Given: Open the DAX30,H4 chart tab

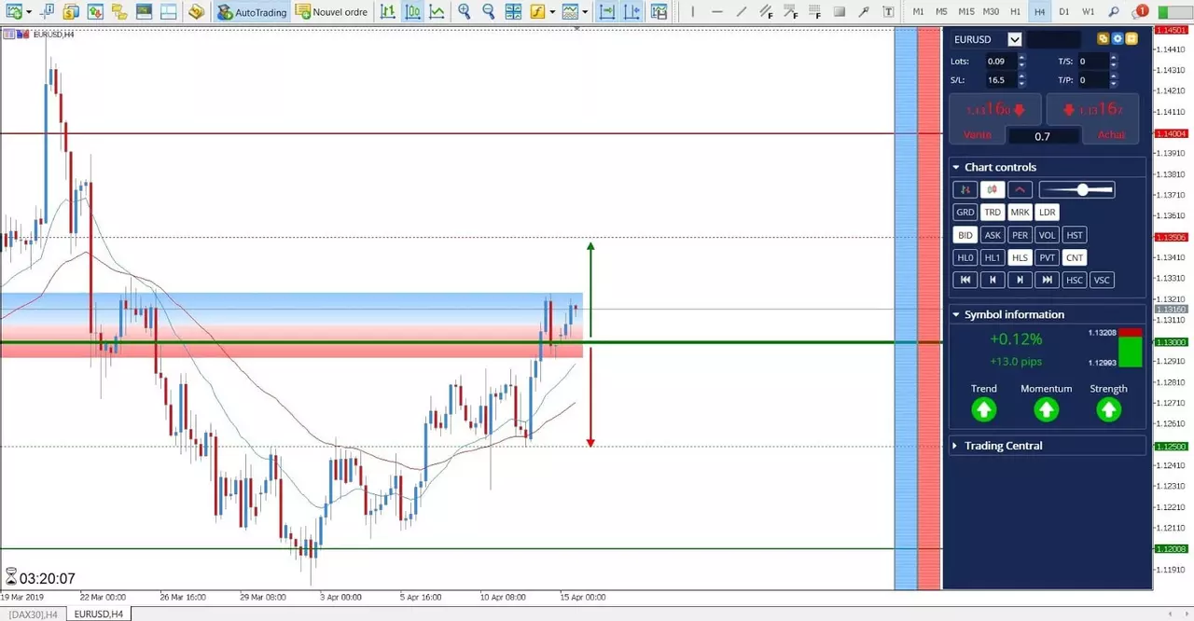Looking at the screenshot, I should point(34,614).
